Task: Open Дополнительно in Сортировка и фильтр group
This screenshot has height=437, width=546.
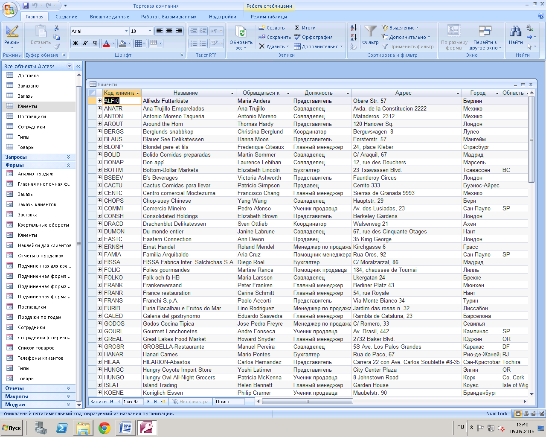Action: point(406,37)
